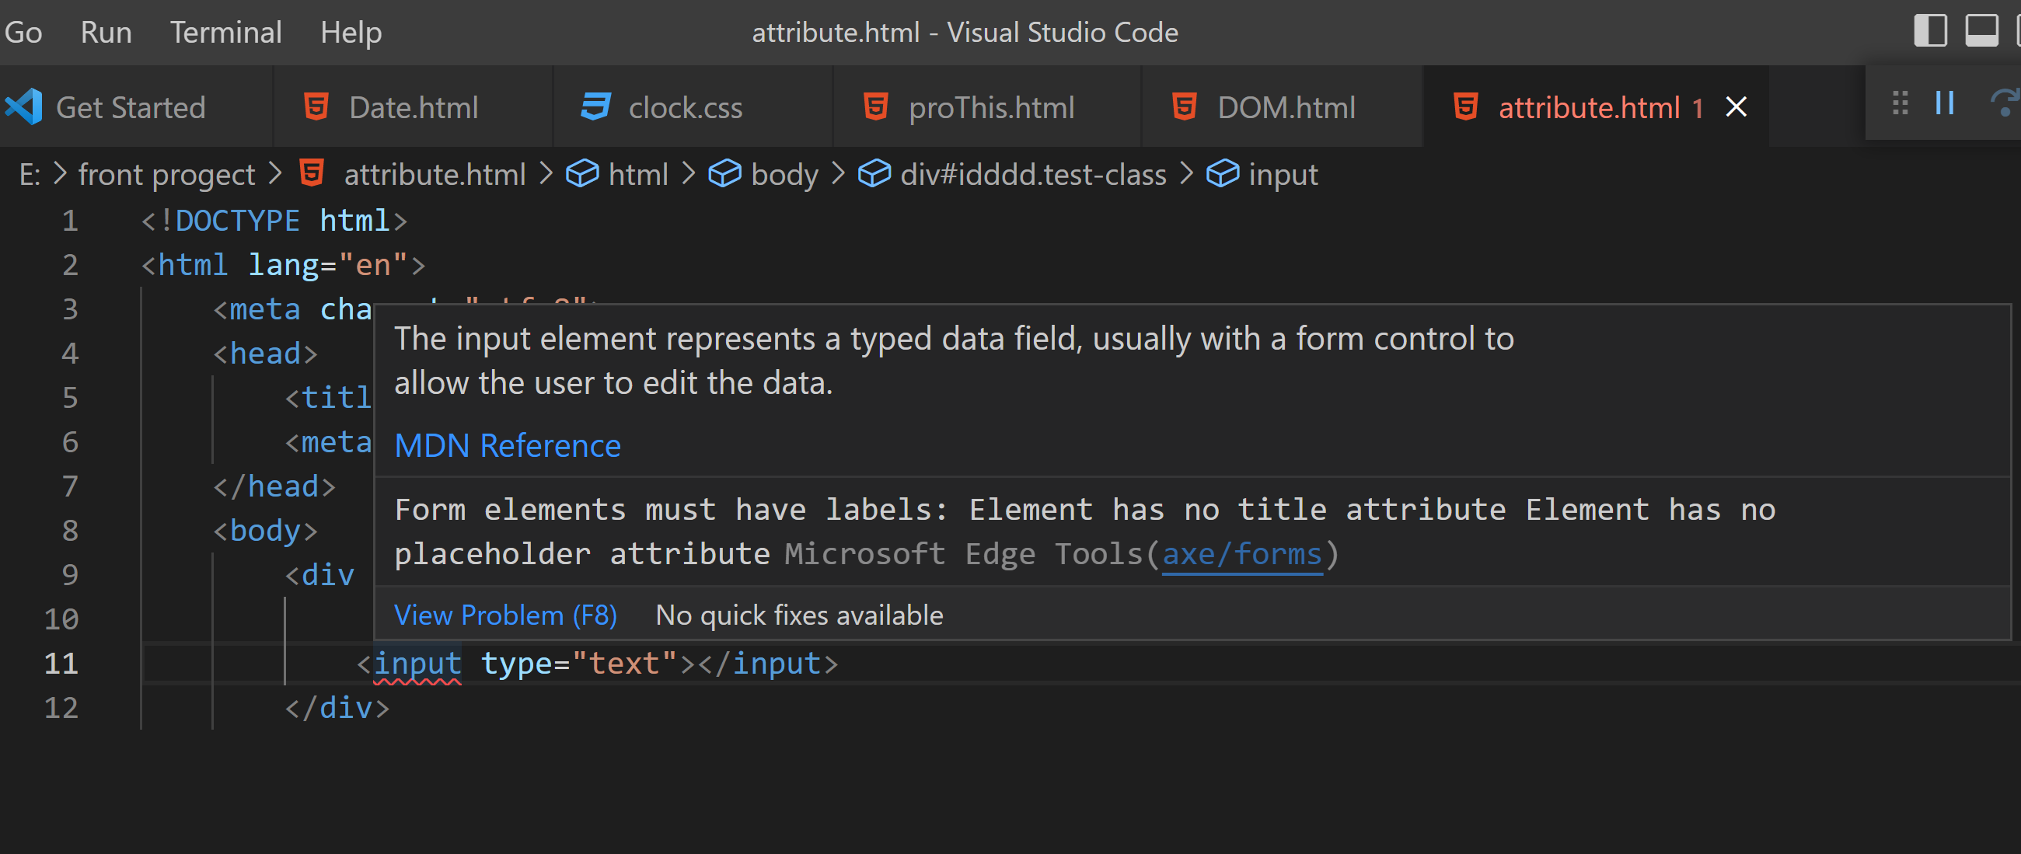Open the axe/forms rule link
The height and width of the screenshot is (854, 2021).
click(x=1242, y=554)
